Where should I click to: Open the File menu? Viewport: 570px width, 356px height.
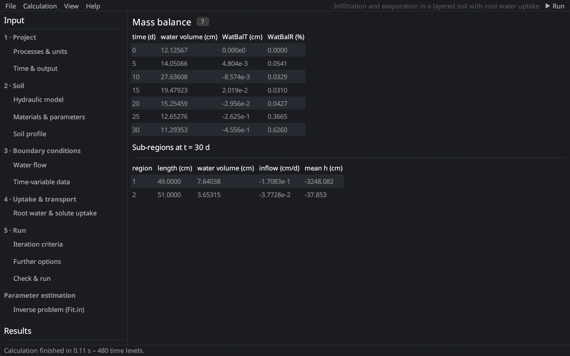[11, 6]
